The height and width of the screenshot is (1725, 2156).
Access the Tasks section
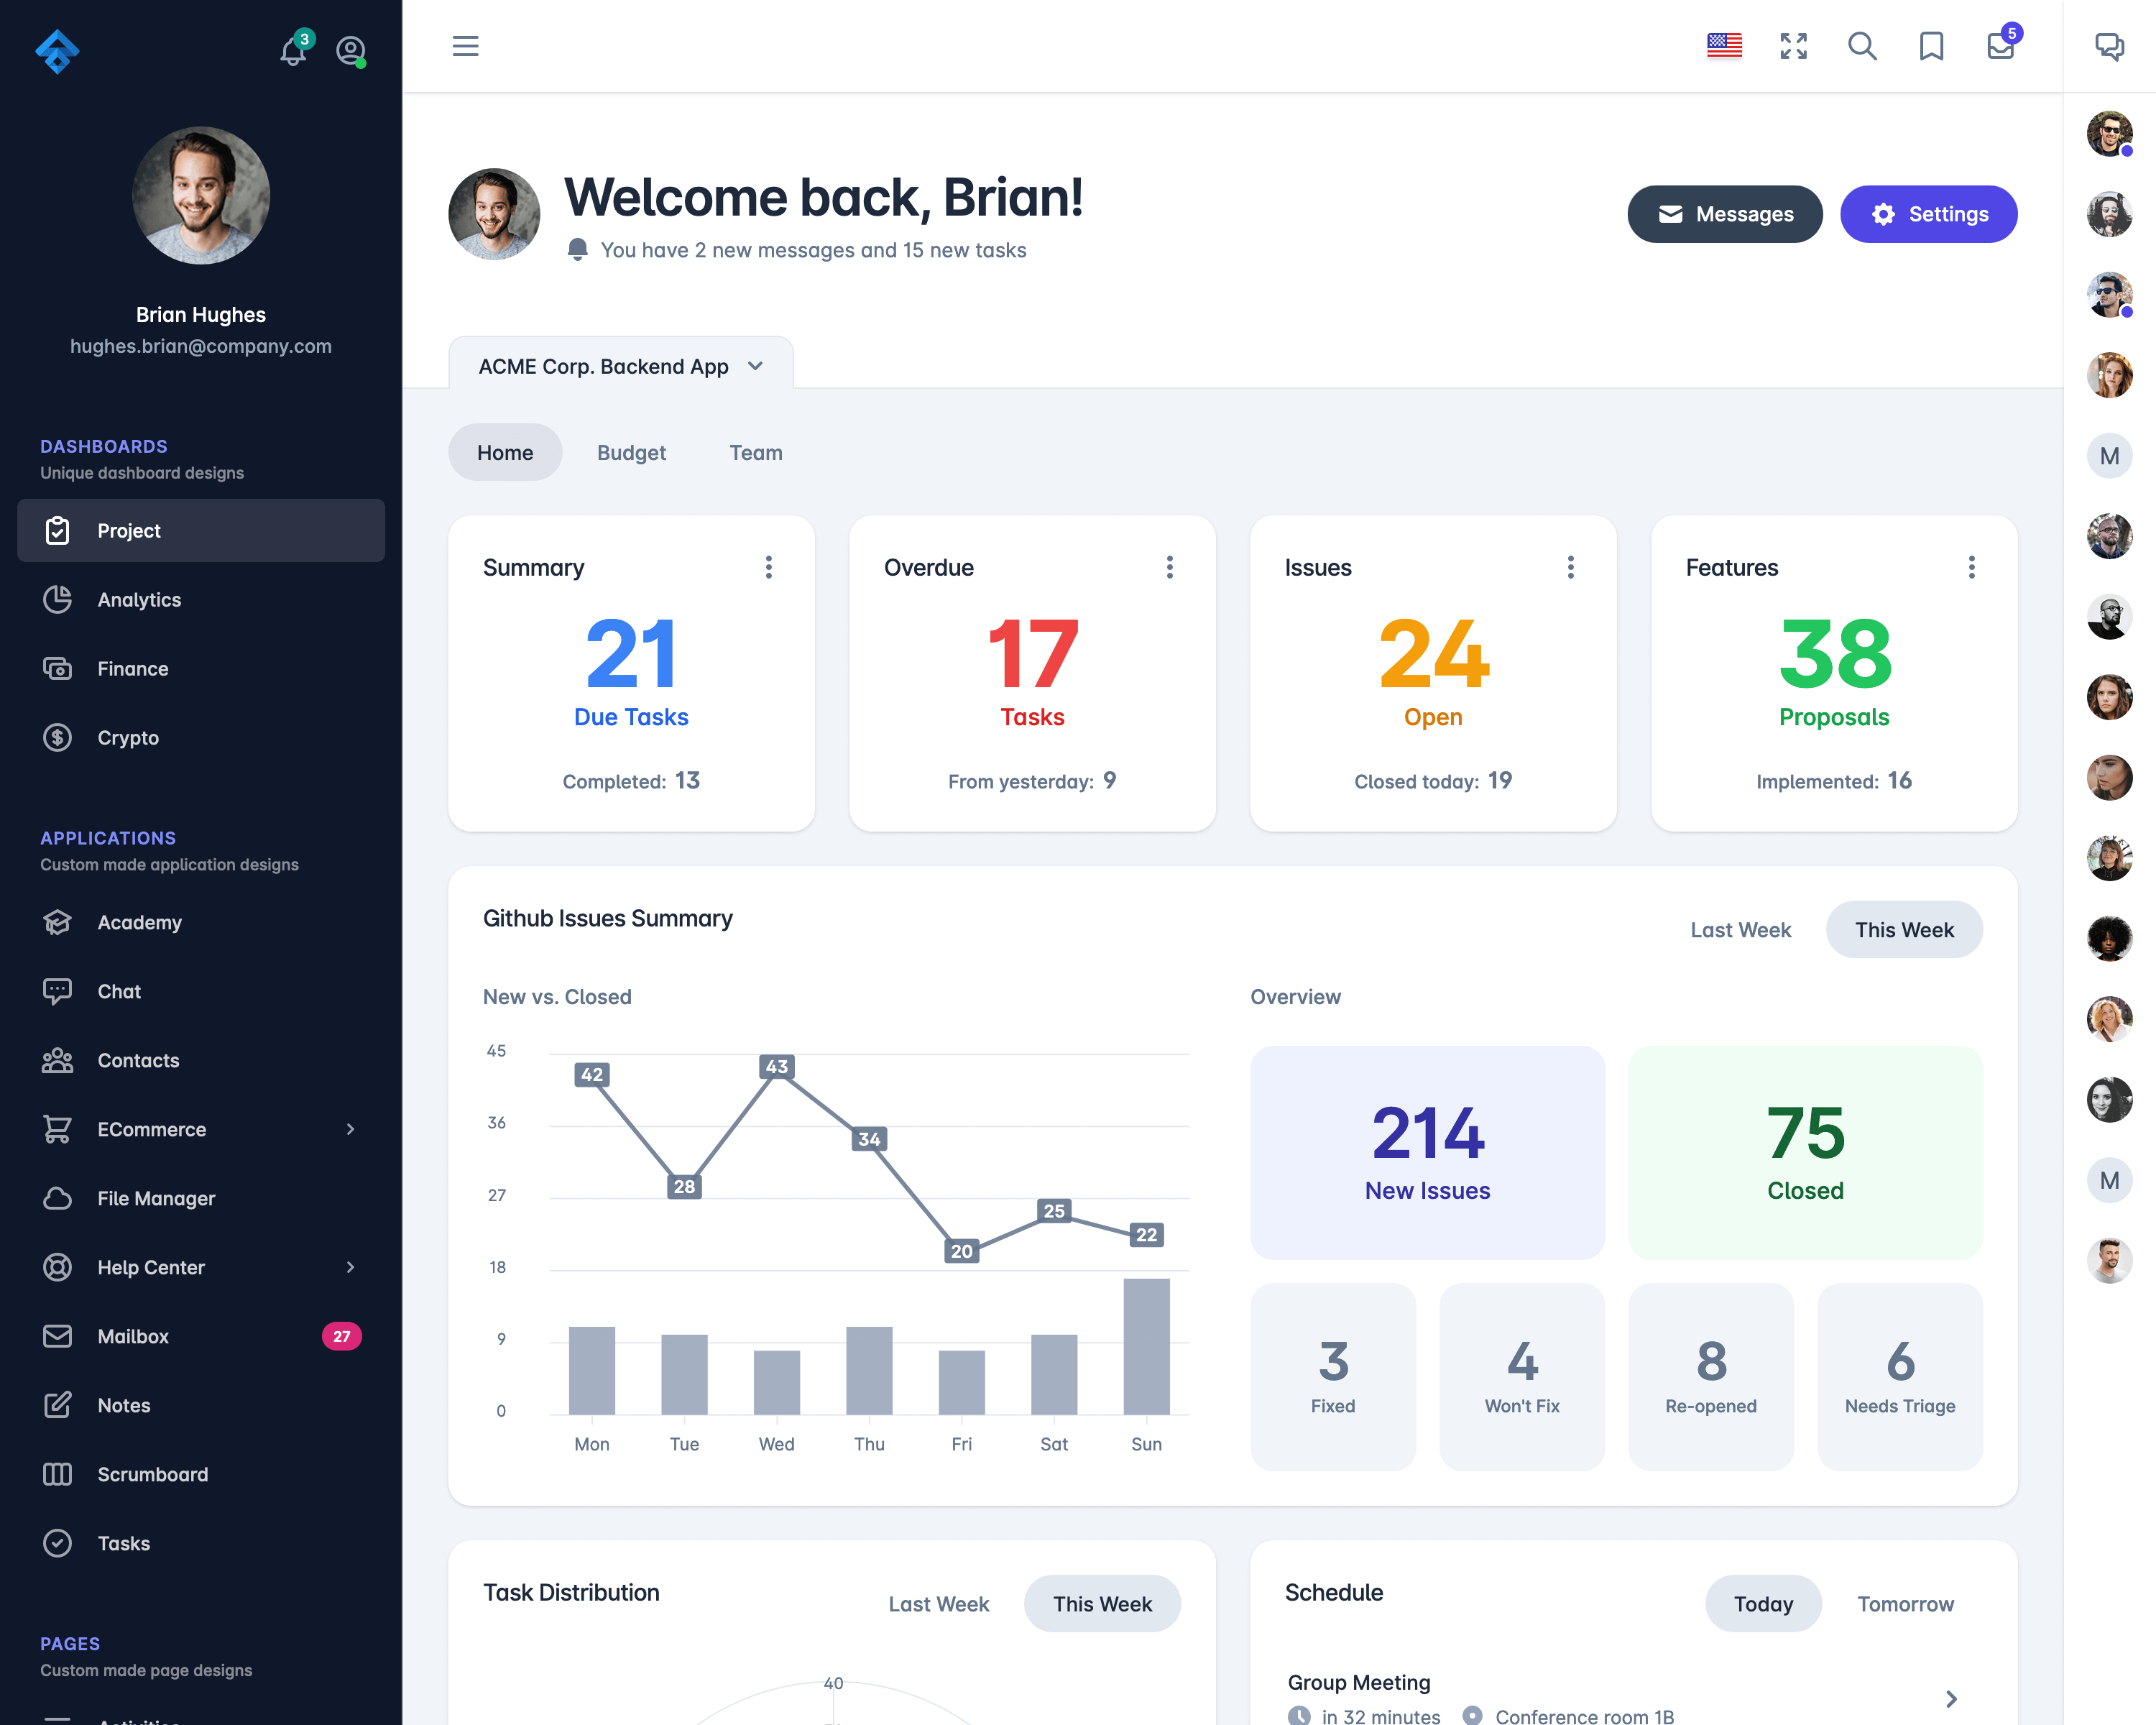(x=123, y=1542)
